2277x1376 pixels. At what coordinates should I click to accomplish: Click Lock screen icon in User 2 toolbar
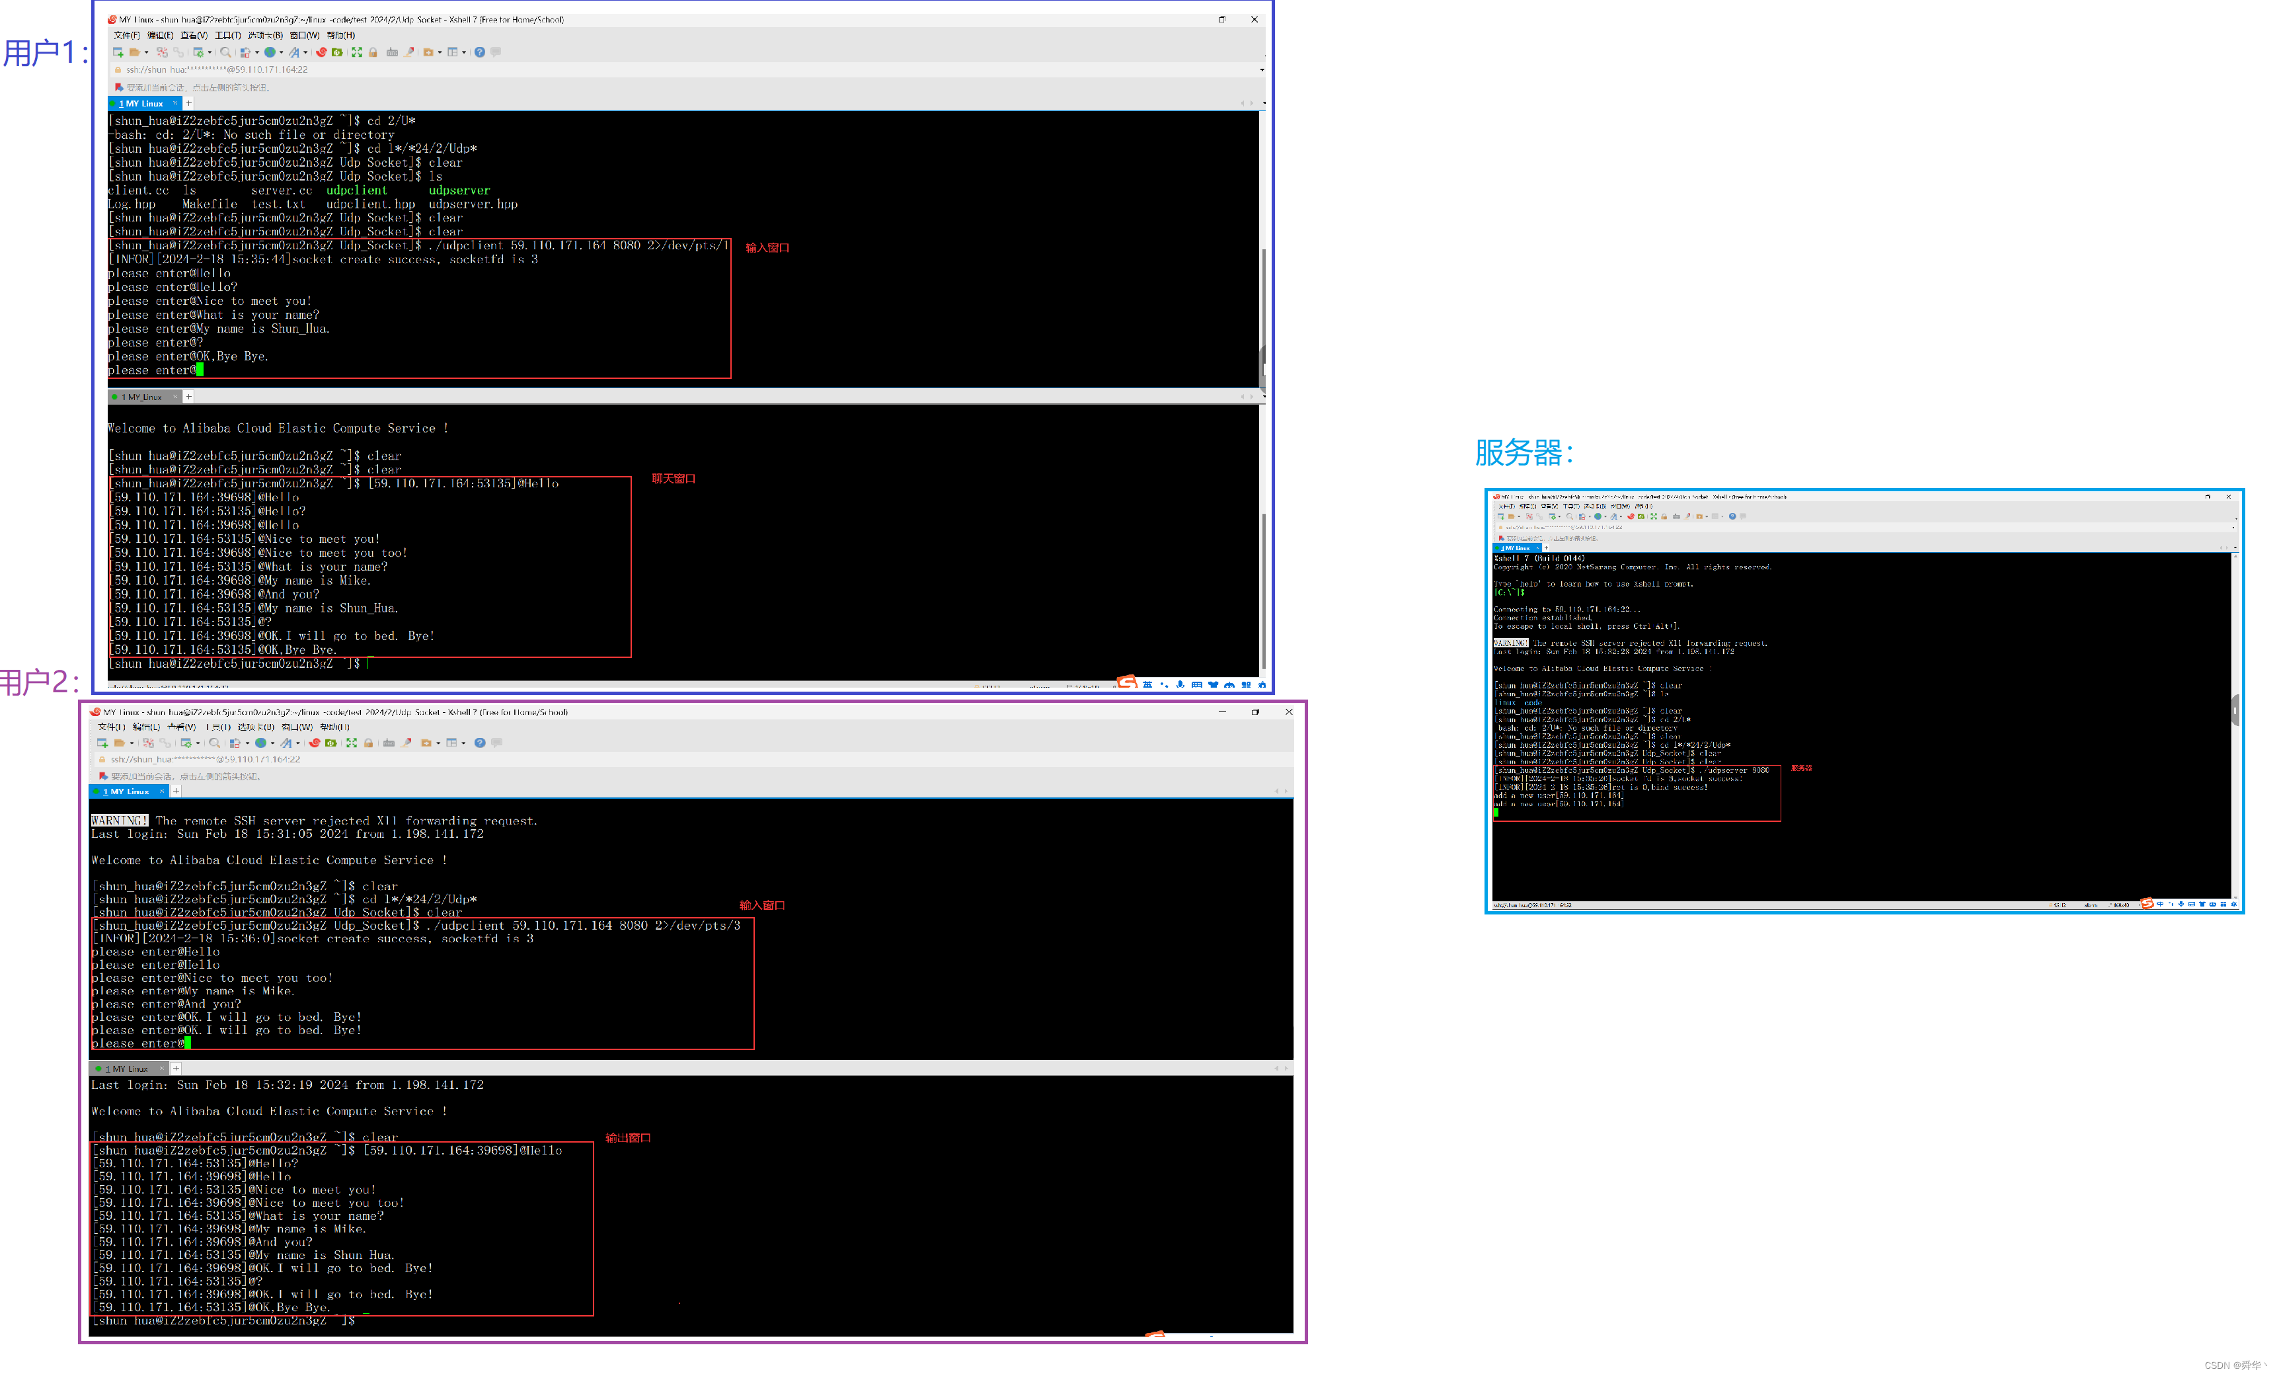(x=369, y=743)
